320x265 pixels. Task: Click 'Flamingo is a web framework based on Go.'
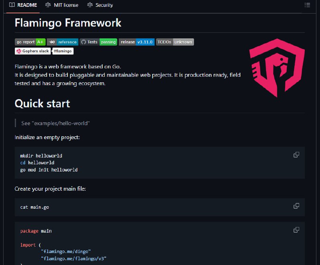tap(68, 66)
